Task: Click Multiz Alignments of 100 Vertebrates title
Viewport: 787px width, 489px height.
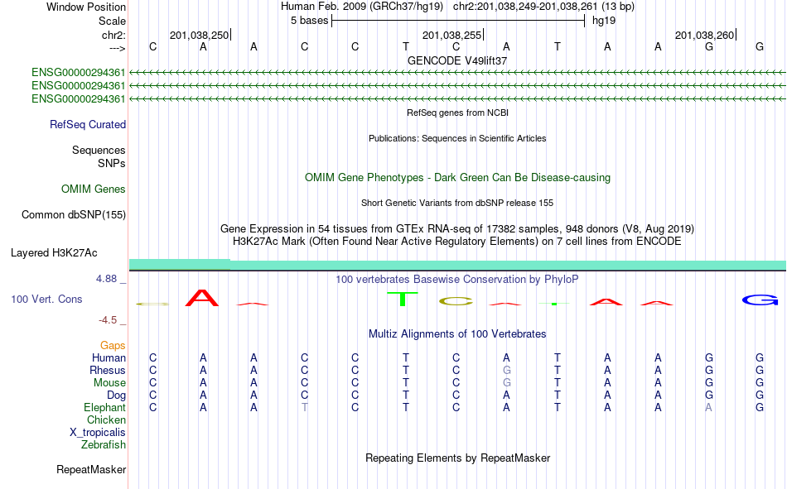Action: click(457, 334)
